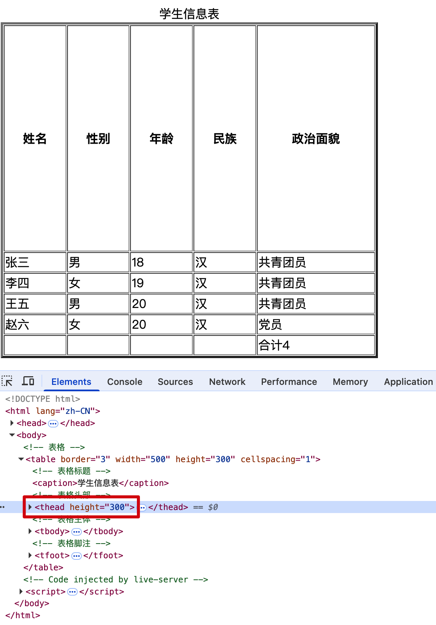Image resolution: width=436 pixels, height=625 pixels.
Task: Click the 学生信息表 caption on the page
Action: 189,14
